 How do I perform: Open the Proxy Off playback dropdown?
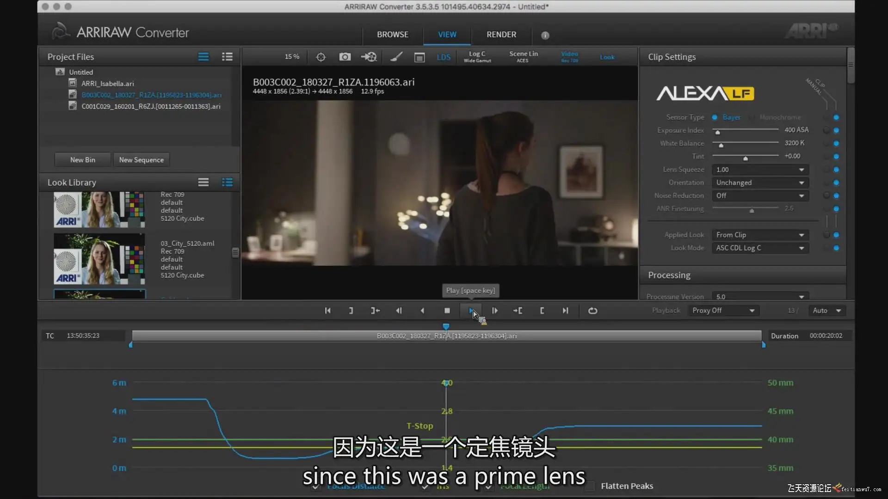click(723, 310)
